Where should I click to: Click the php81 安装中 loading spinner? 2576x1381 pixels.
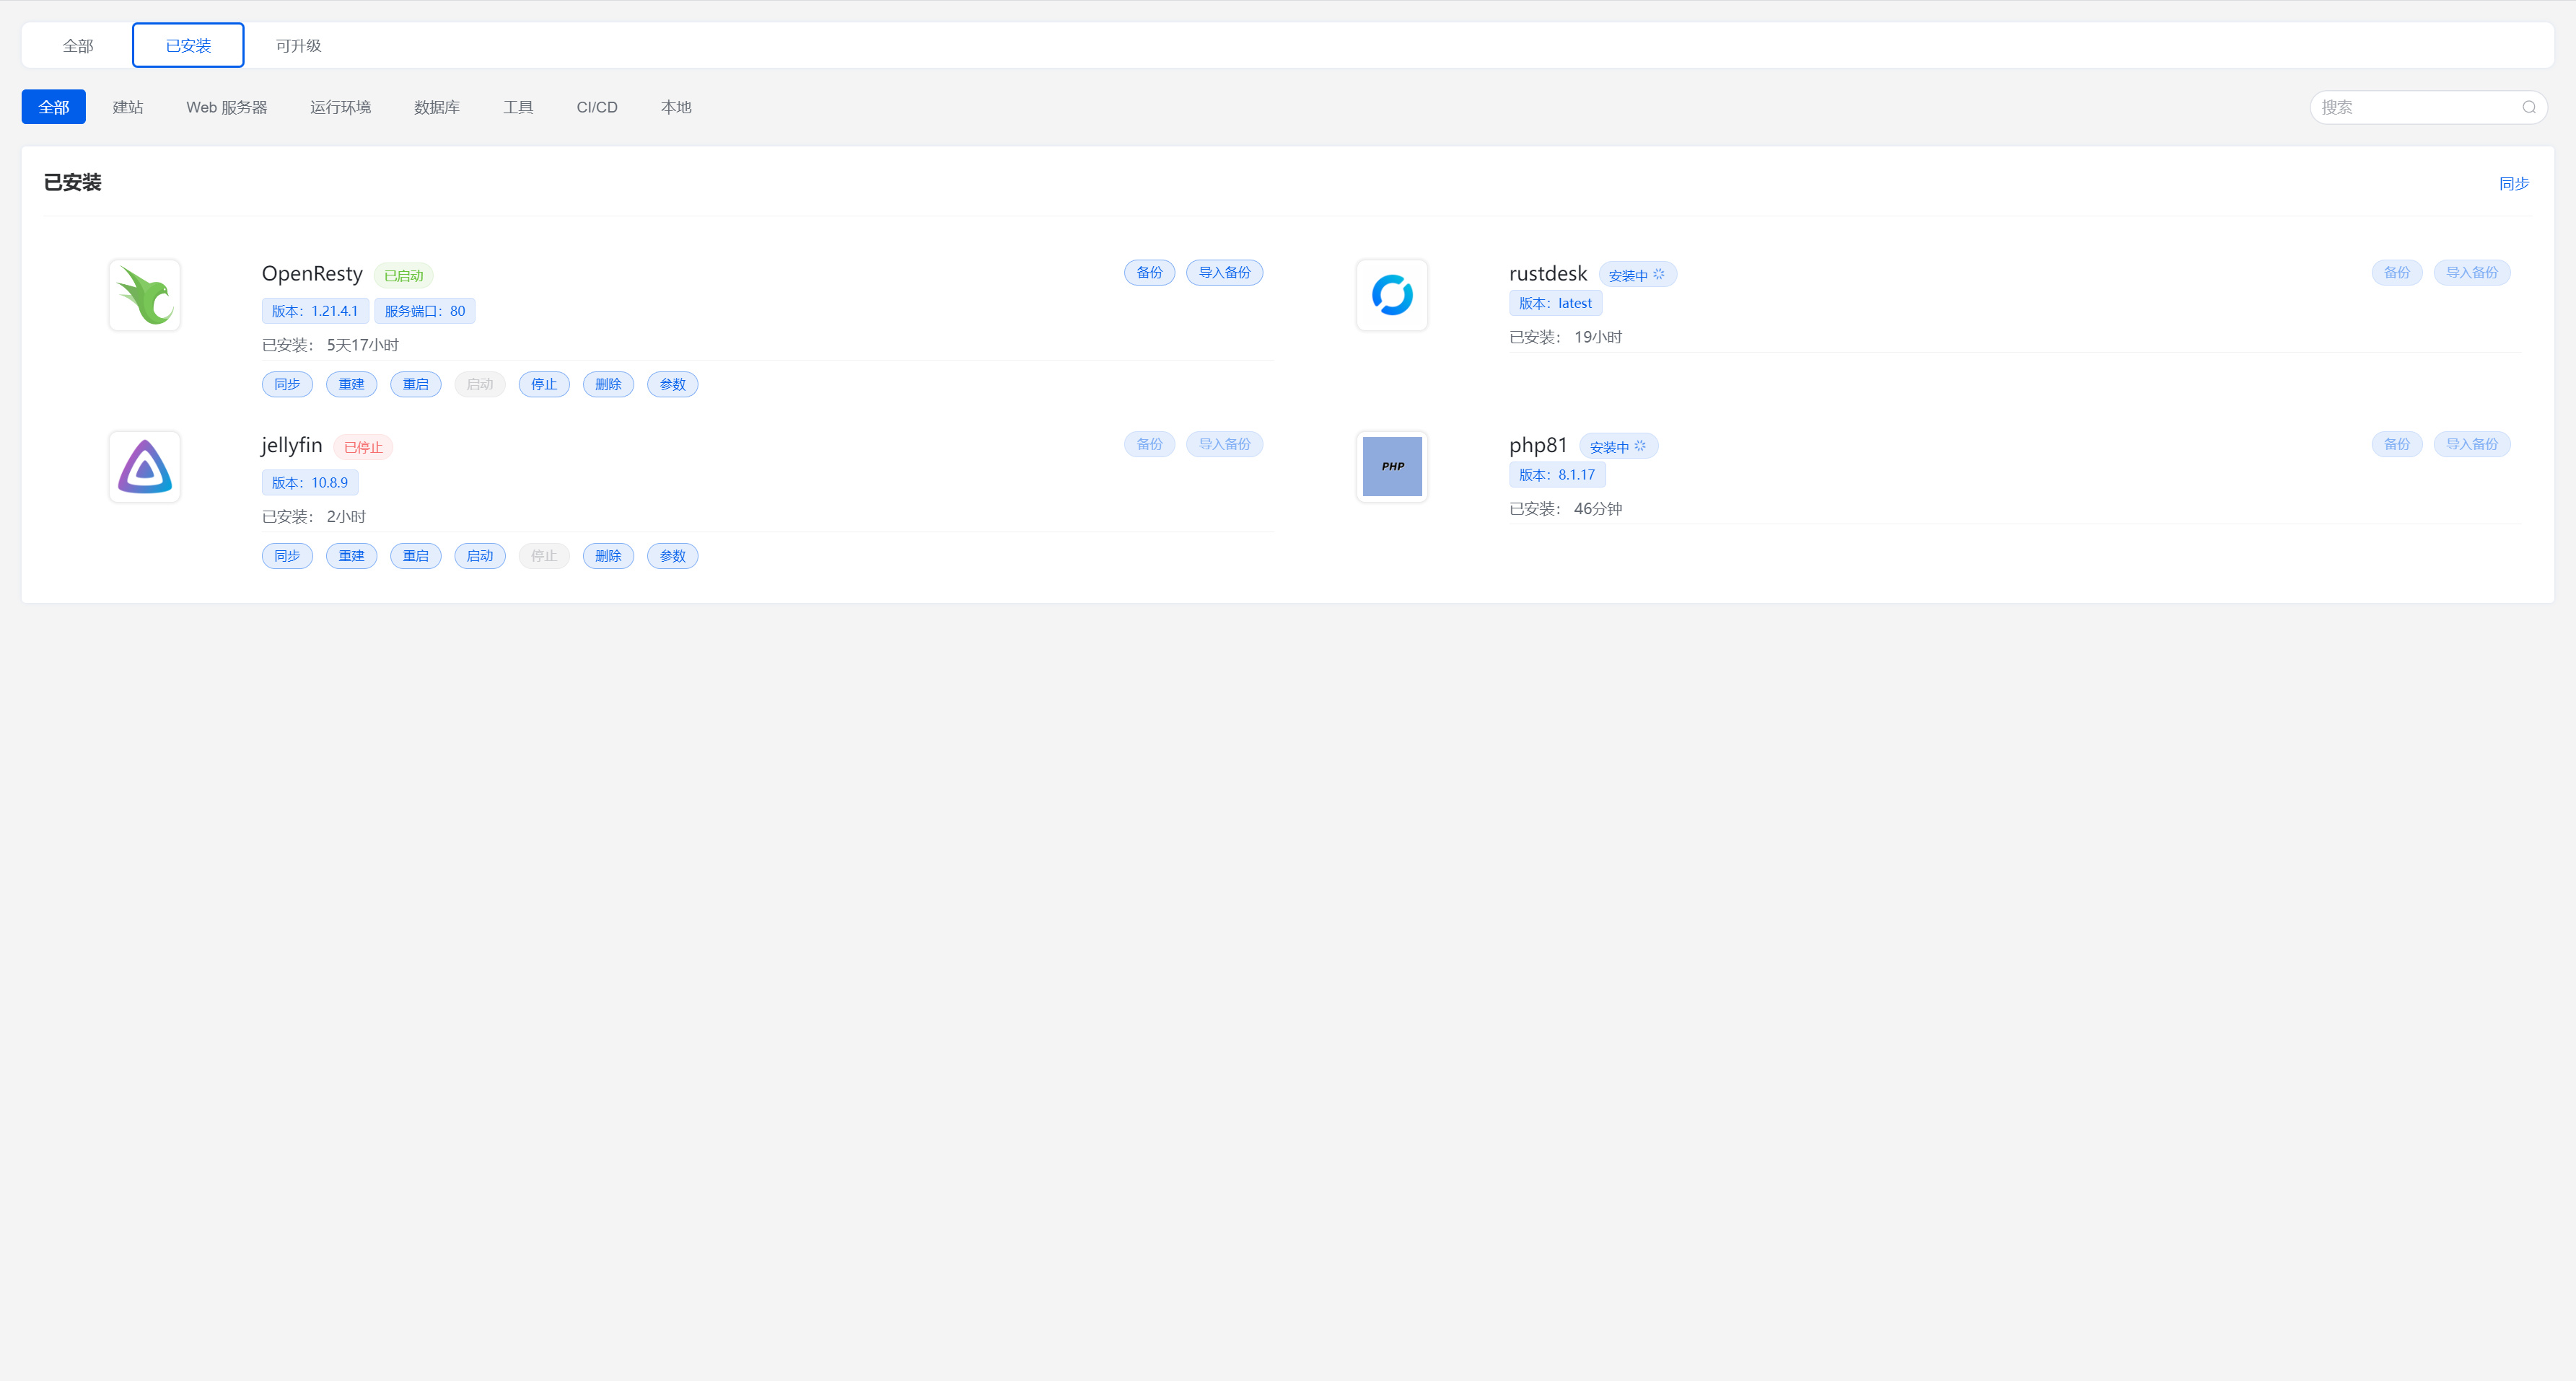[x=1640, y=446]
